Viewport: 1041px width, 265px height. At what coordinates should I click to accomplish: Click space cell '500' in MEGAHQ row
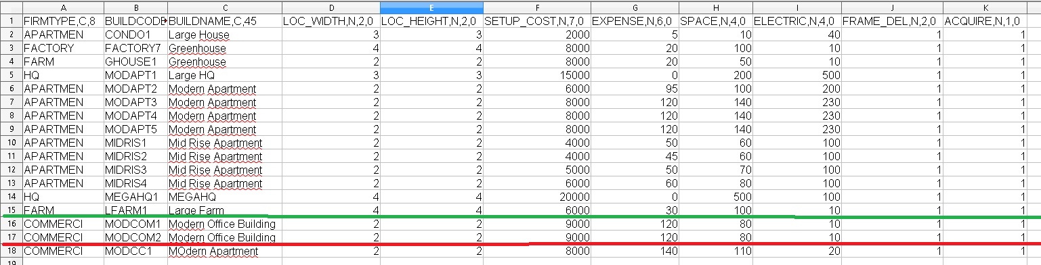(x=715, y=197)
